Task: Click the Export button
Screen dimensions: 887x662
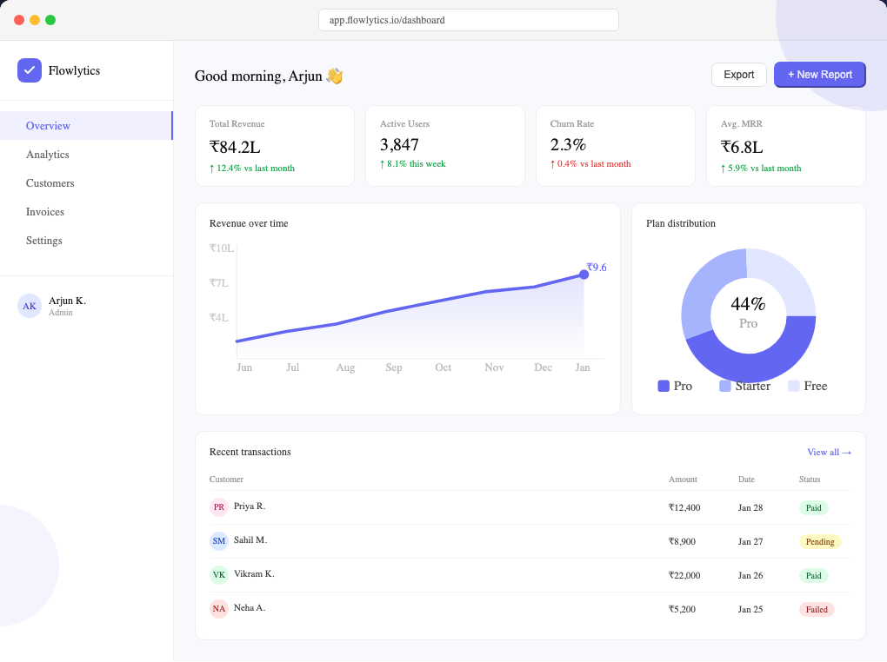Action: click(739, 75)
